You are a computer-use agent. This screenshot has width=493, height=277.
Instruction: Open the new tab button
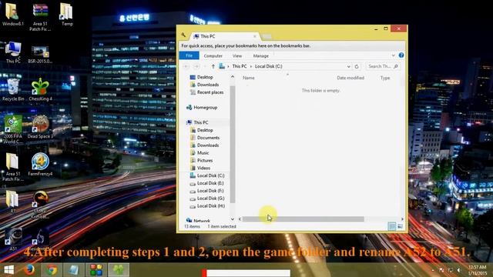click(x=267, y=37)
